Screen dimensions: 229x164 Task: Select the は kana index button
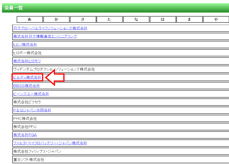click(x=163, y=19)
